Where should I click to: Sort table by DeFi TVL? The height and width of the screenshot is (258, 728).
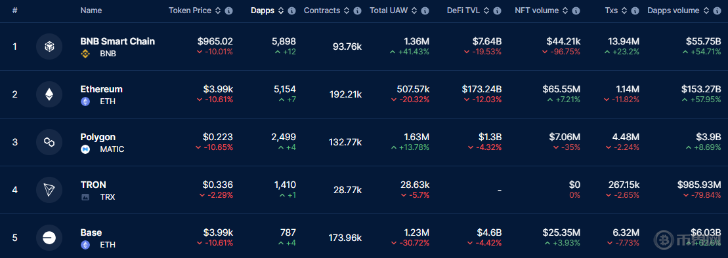tap(486, 10)
